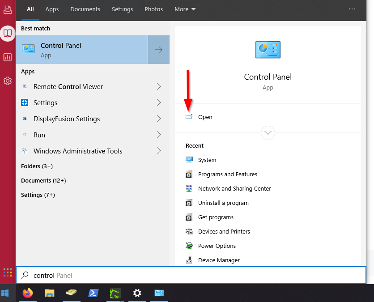Click the stamp icon atop red sidebar
This screenshot has height=302, width=374.
point(8,9)
